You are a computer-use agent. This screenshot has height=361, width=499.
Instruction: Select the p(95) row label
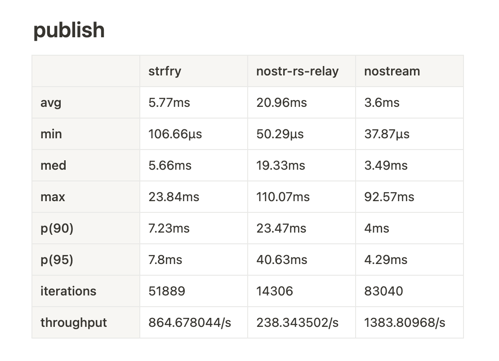[x=57, y=260]
